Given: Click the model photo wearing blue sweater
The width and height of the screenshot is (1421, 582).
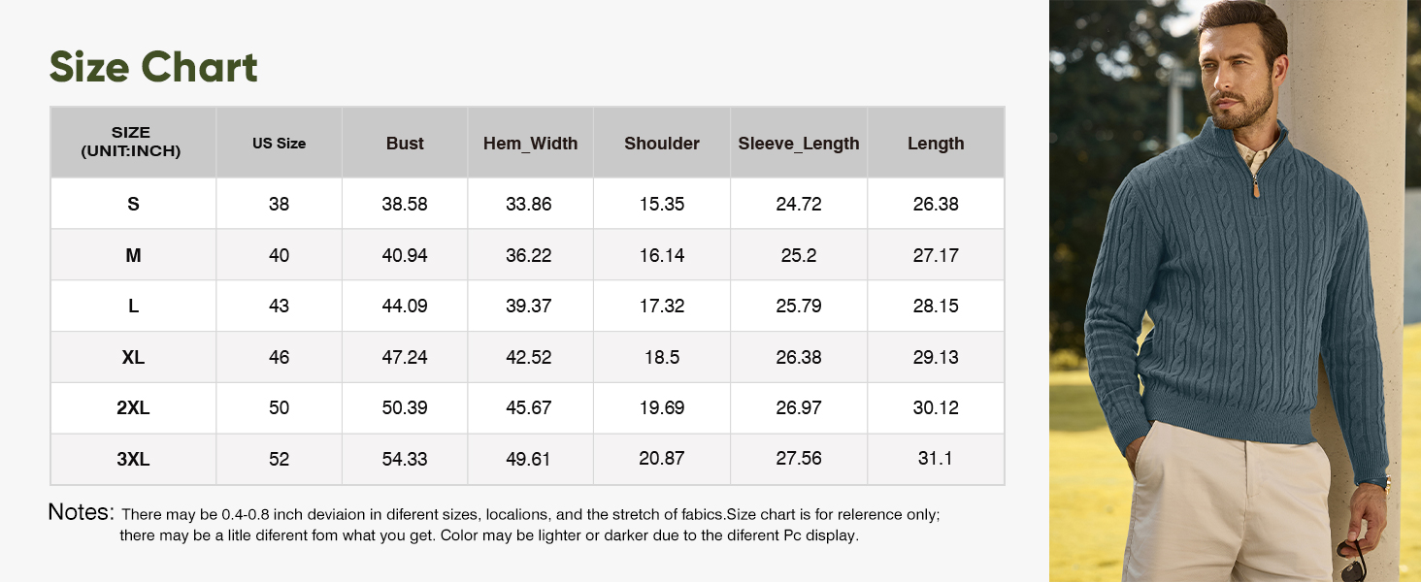Looking at the screenshot, I should tap(1235, 291).
